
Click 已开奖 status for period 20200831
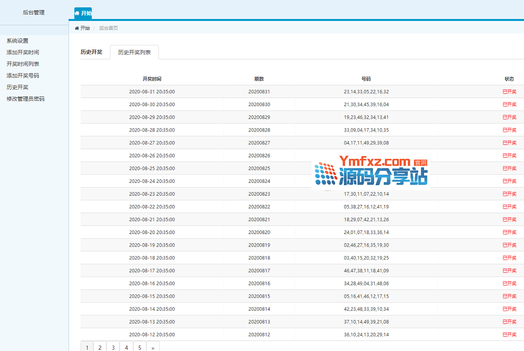click(509, 92)
